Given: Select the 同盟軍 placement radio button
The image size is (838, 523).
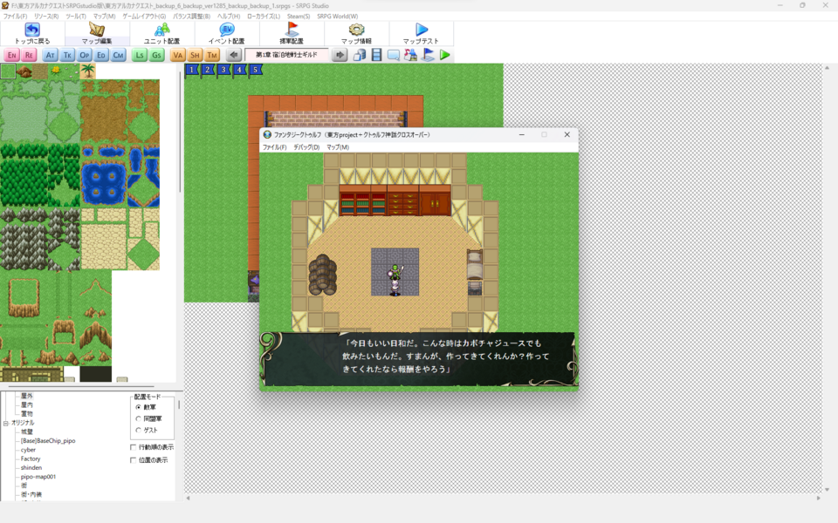Looking at the screenshot, I should pyautogui.click(x=138, y=418).
